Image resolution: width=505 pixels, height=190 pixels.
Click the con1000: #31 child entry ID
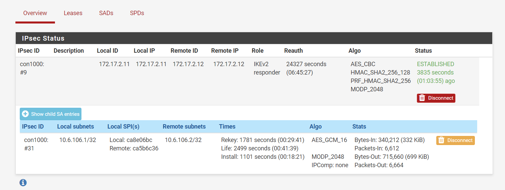36,144
